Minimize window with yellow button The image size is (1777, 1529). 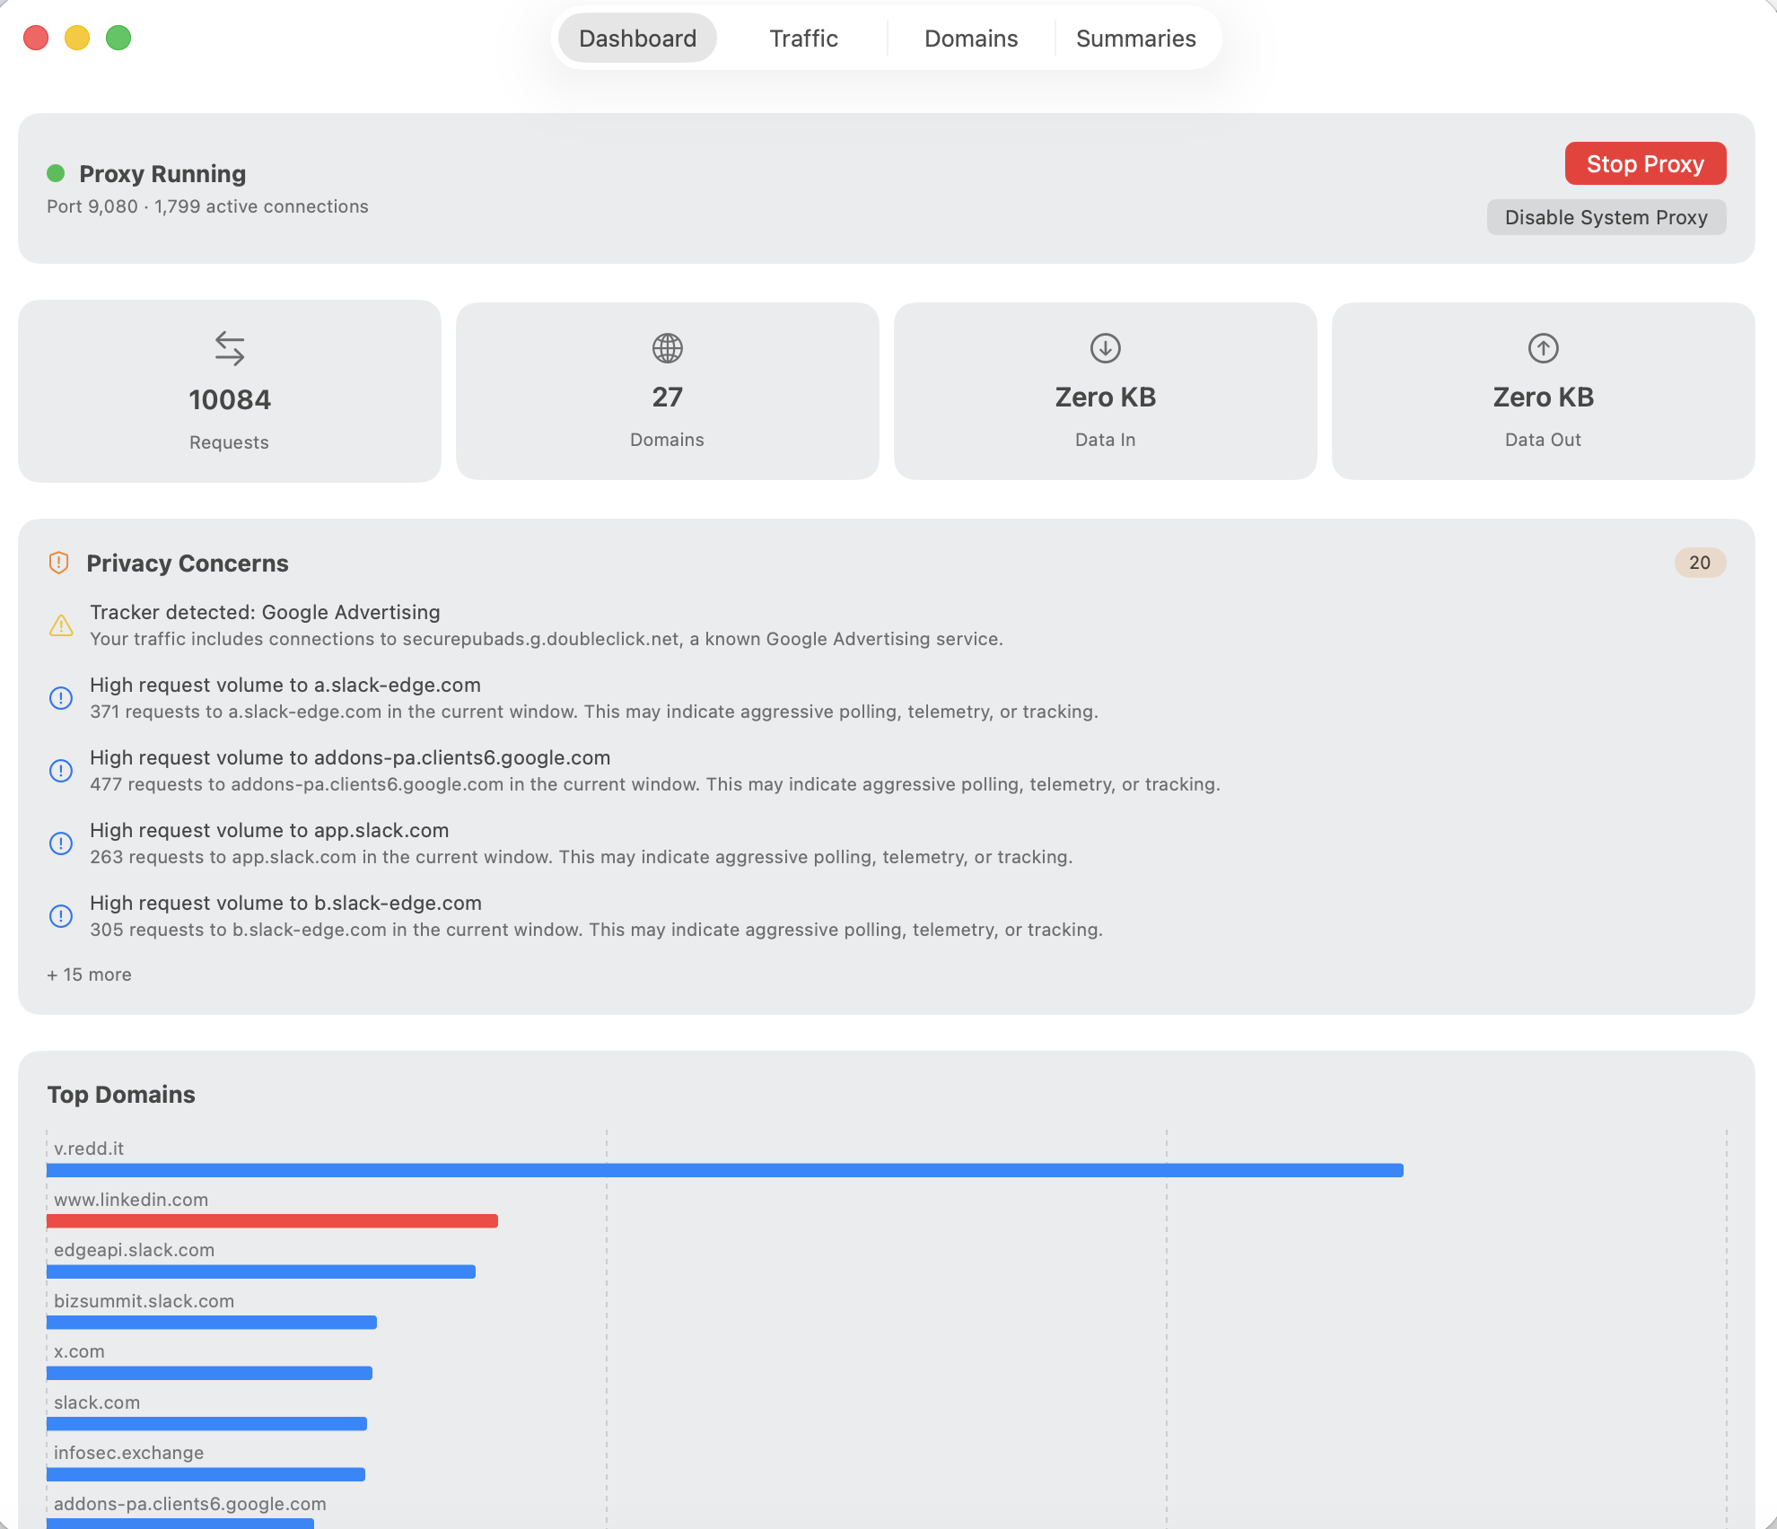77,38
